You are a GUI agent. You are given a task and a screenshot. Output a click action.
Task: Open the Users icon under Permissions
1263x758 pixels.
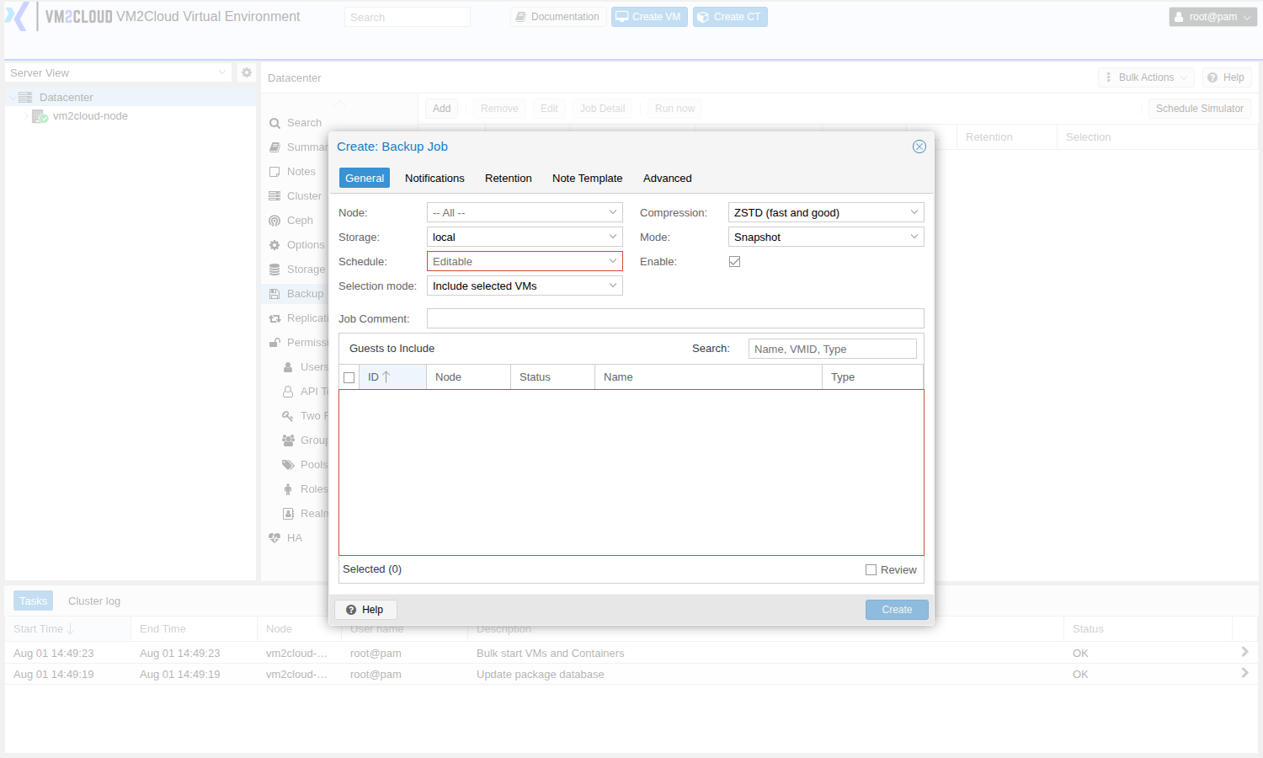(288, 367)
